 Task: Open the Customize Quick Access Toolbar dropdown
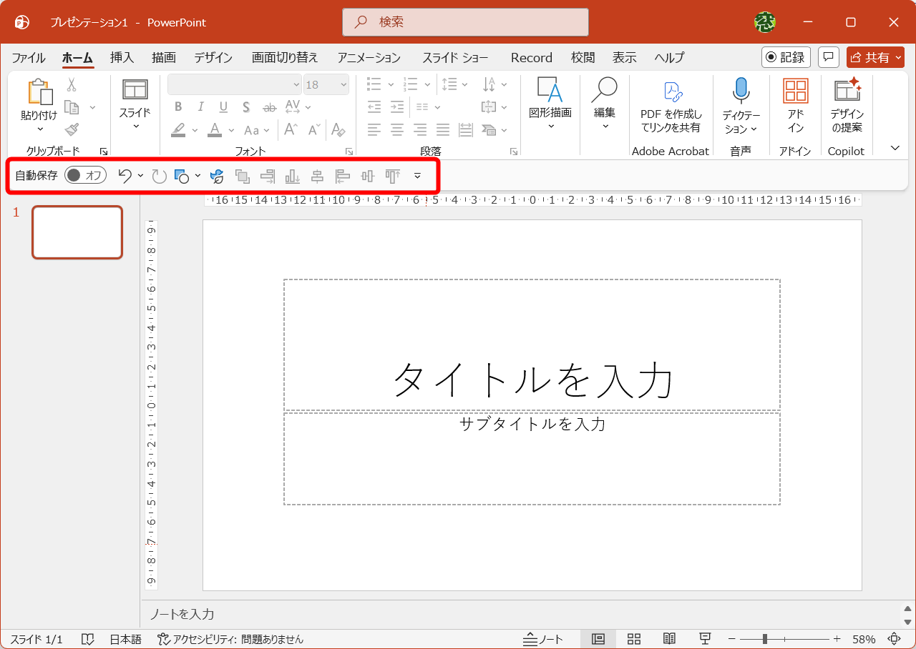(417, 176)
